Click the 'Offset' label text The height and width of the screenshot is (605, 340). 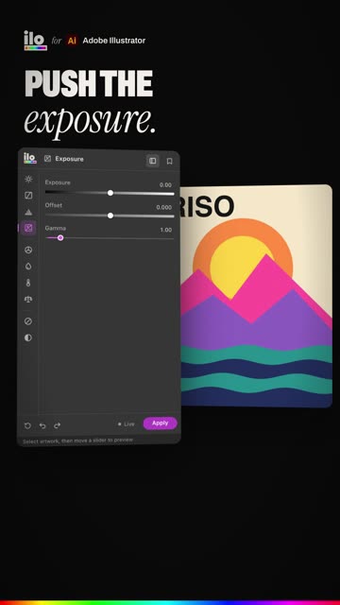tap(54, 205)
